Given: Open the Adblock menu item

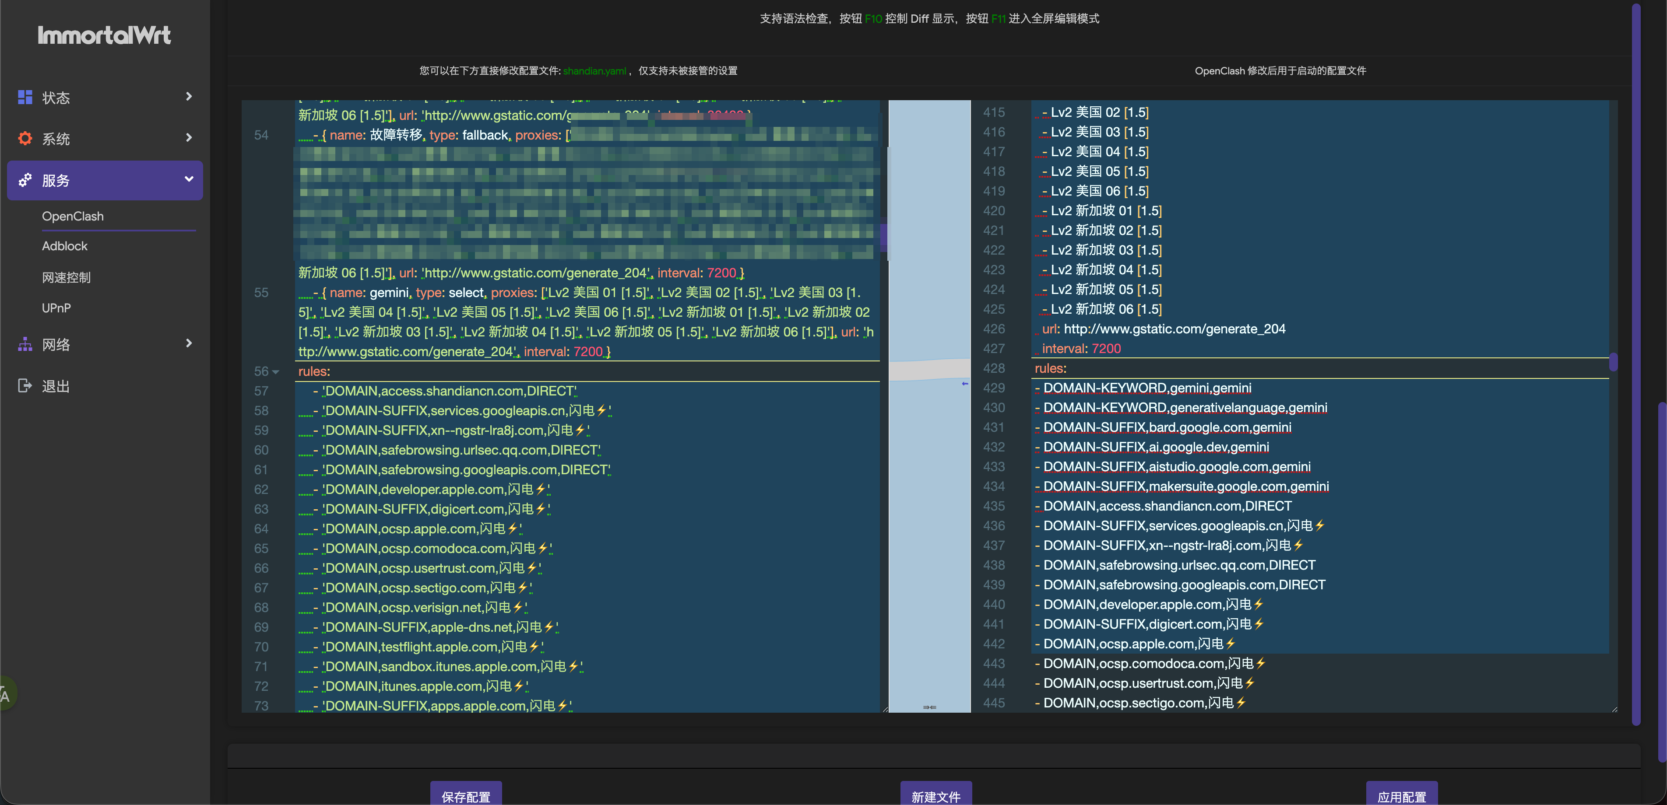Looking at the screenshot, I should coord(65,246).
